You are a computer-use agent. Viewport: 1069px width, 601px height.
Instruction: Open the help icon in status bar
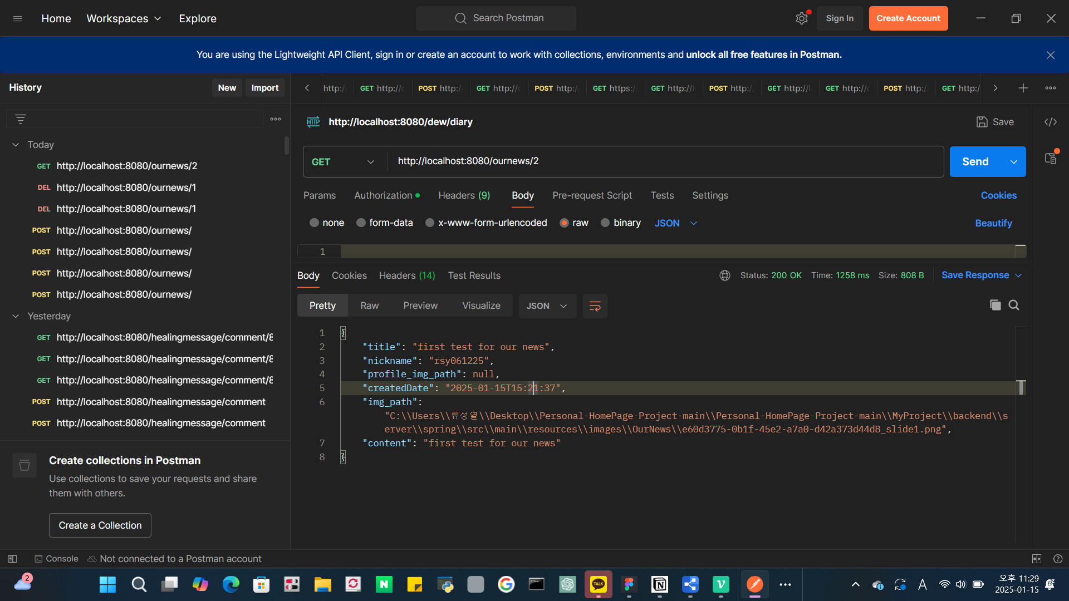pyautogui.click(x=1058, y=559)
